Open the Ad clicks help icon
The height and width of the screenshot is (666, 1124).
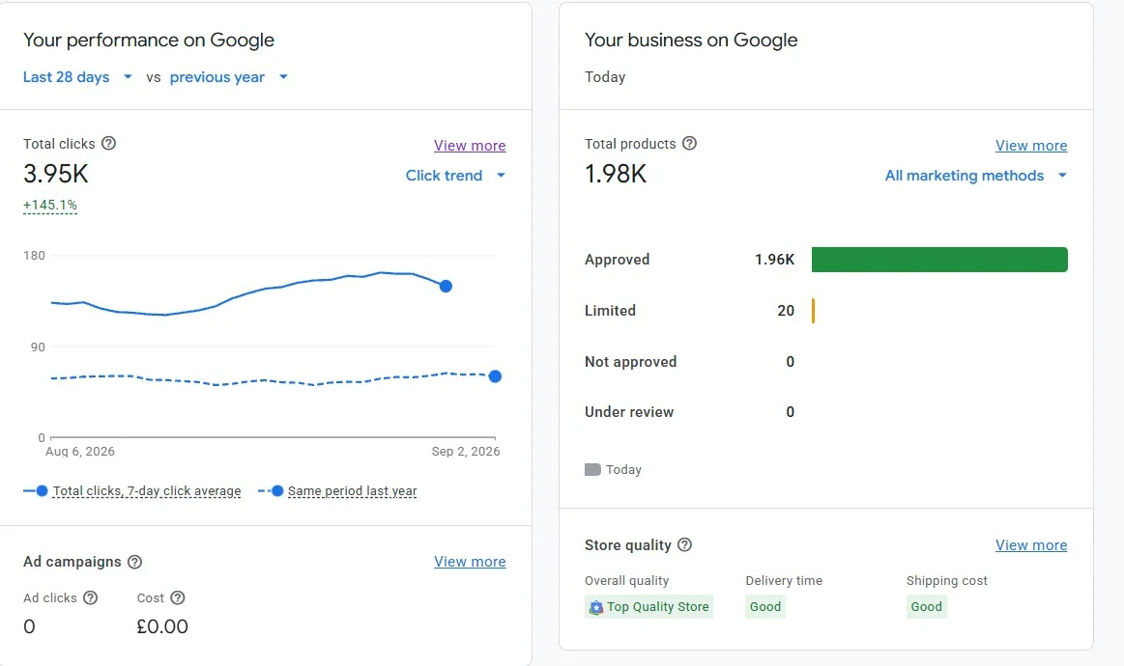(90, 598)
